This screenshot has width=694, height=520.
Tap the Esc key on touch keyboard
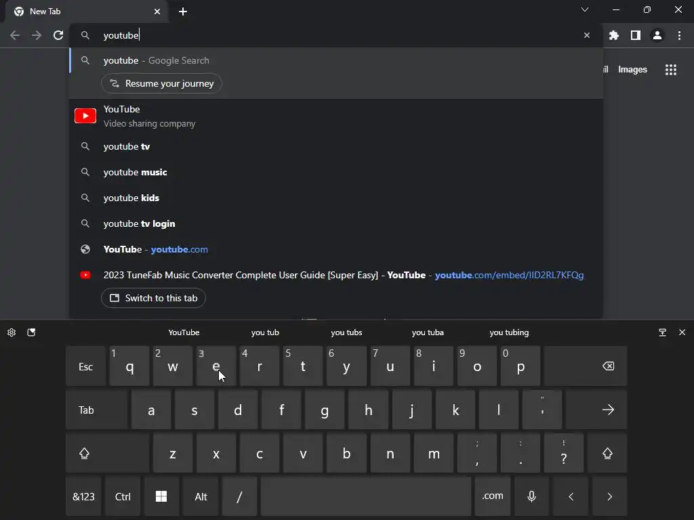pos(86,366)
